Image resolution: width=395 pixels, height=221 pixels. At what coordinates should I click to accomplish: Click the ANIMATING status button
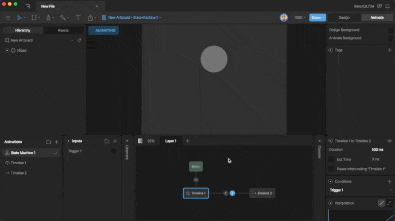(x=104, y=30)
